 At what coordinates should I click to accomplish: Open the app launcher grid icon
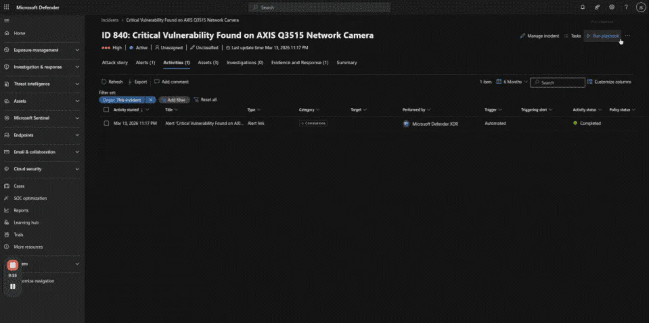pyautogui.click(x=7, y=7)
